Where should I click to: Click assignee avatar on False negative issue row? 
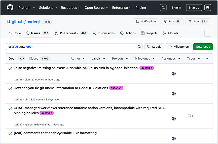tap(174, 74)
